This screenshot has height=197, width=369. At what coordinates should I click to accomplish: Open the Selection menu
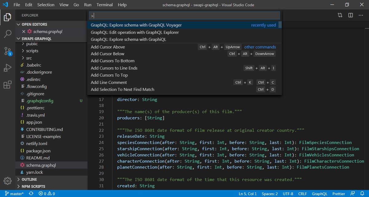(x=46, y=5)
